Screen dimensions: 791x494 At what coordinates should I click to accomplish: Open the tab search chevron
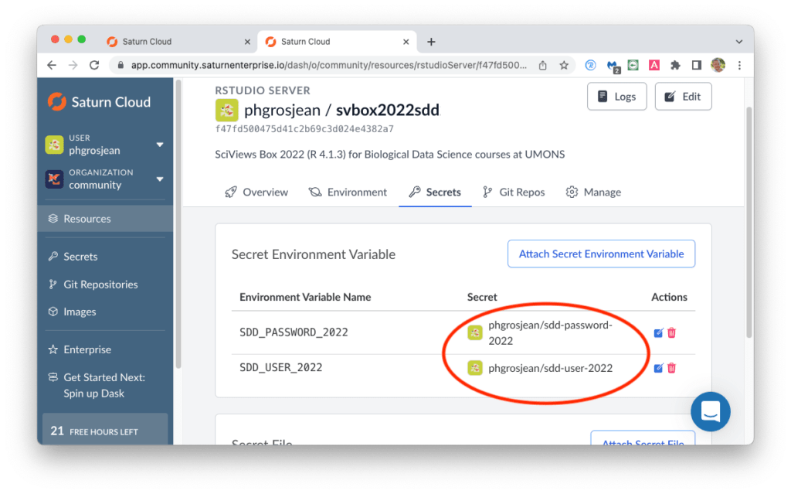(x=739, y=42)
